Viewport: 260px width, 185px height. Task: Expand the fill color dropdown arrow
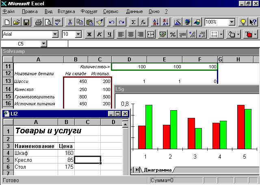(x=238, y=34)
